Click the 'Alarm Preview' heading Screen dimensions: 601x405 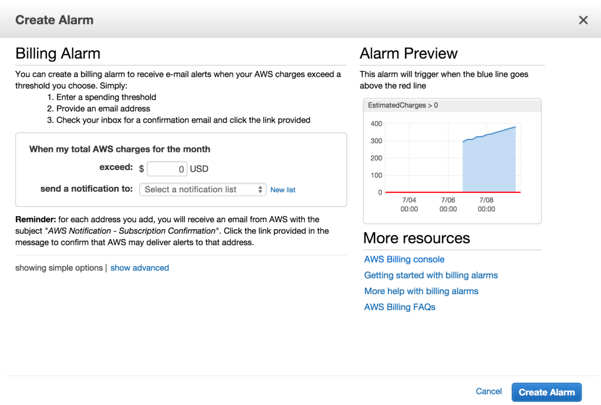[x=408, y=53]
